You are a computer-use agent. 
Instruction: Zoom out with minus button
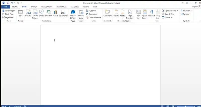point(177,106)
